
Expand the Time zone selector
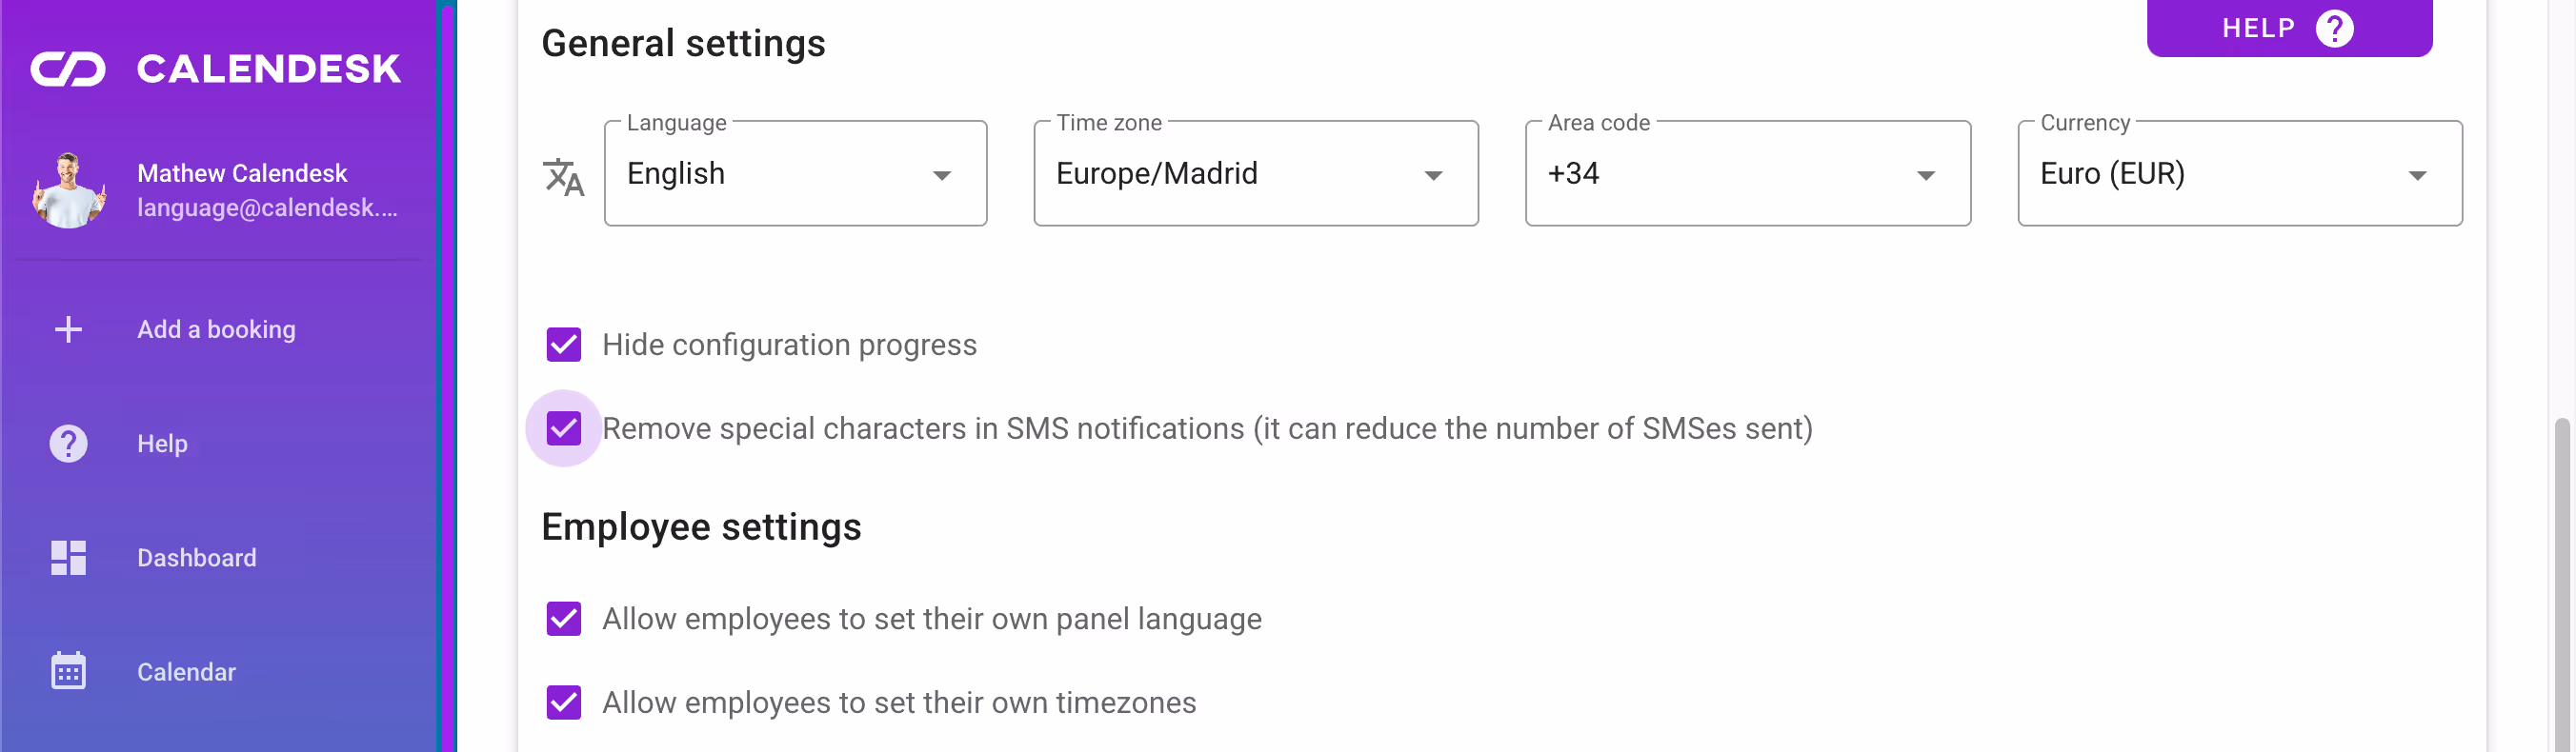pos(1434,175)
